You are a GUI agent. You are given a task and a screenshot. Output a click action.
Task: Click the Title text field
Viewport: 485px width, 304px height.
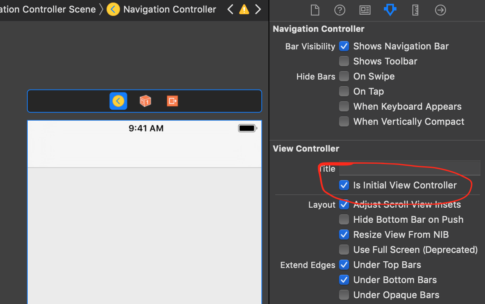(409, 168)
